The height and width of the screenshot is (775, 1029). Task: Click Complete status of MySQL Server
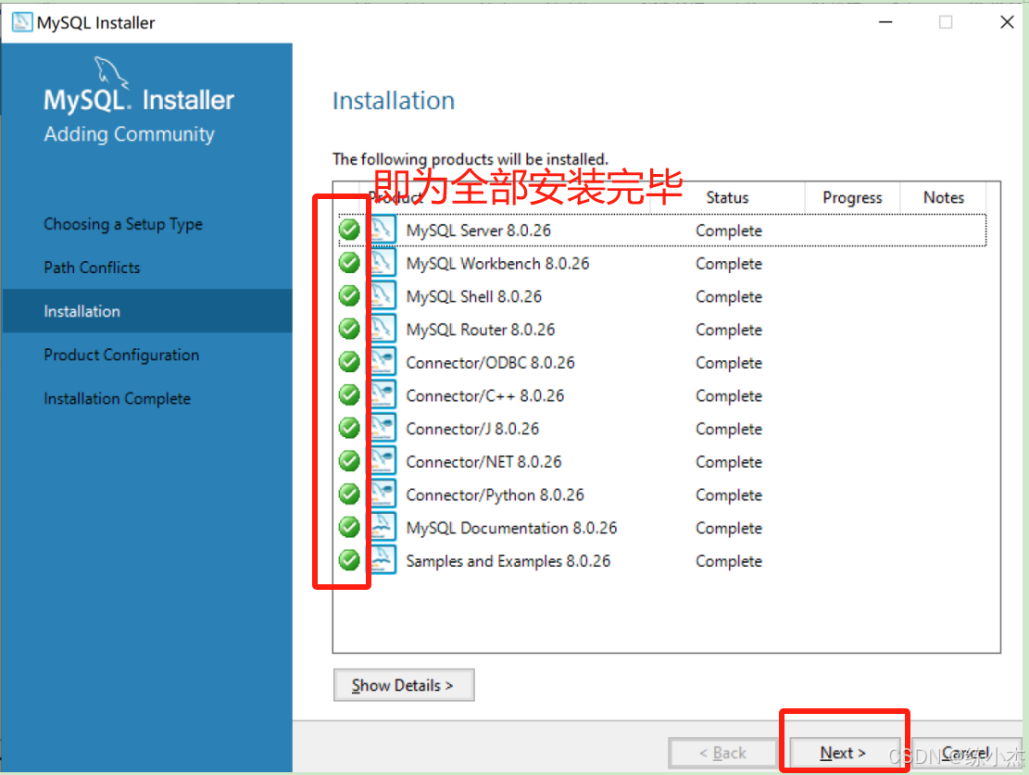[x=728, y=231]
